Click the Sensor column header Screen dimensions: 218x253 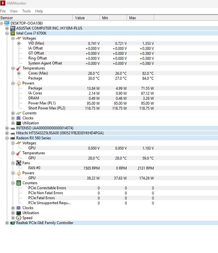click(x=36, y=18)
